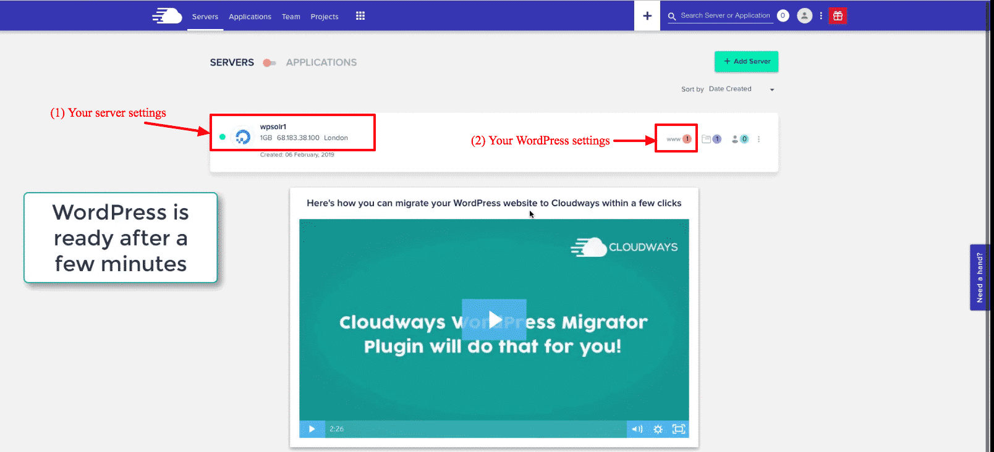Click the video progress bar
Image resolution: width=994 pixels, height=452 pixels.
[476, 429]
